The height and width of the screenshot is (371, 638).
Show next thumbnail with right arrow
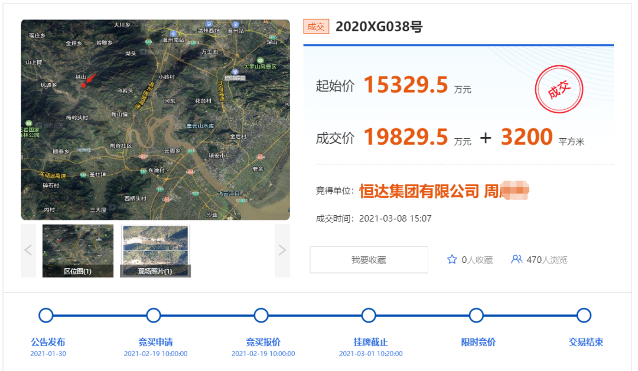coord(282,250)
